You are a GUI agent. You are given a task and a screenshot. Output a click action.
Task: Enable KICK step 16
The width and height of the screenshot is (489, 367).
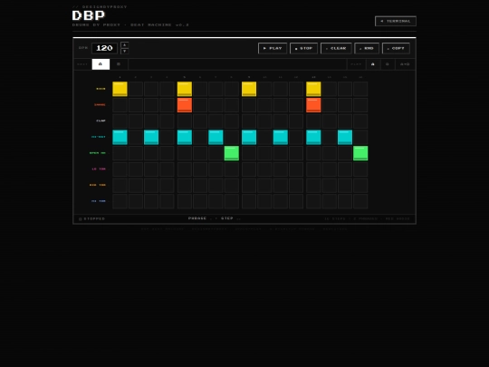360,89
